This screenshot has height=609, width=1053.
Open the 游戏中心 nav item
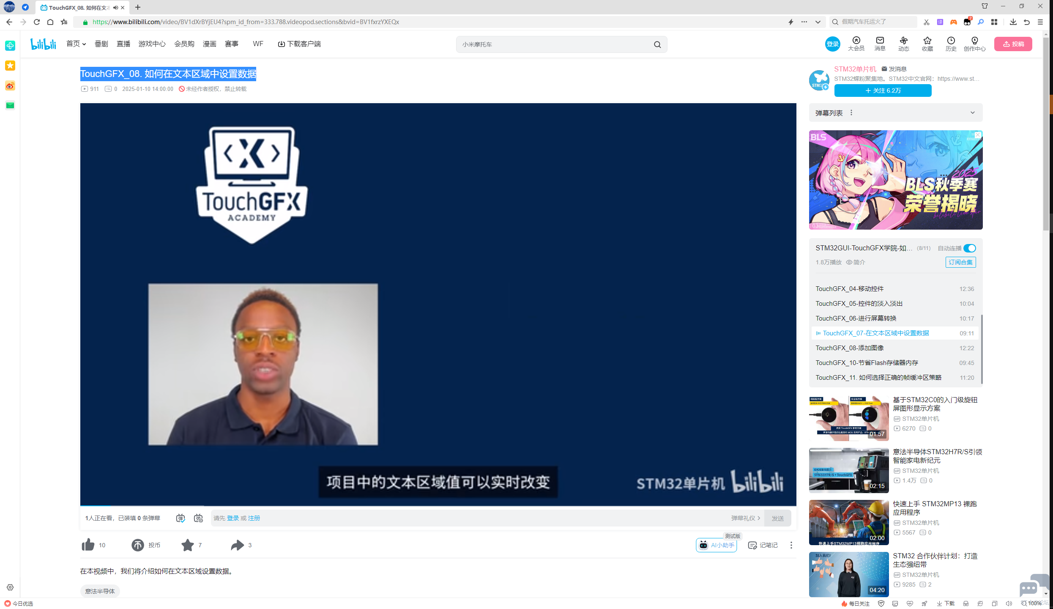[x=152, y=44]
